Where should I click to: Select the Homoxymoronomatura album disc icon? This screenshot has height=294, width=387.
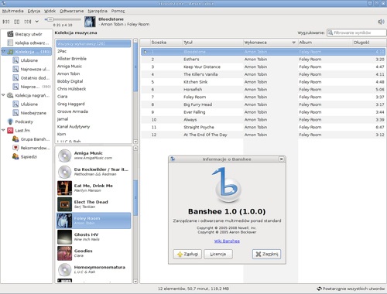[x=64, y=269]
